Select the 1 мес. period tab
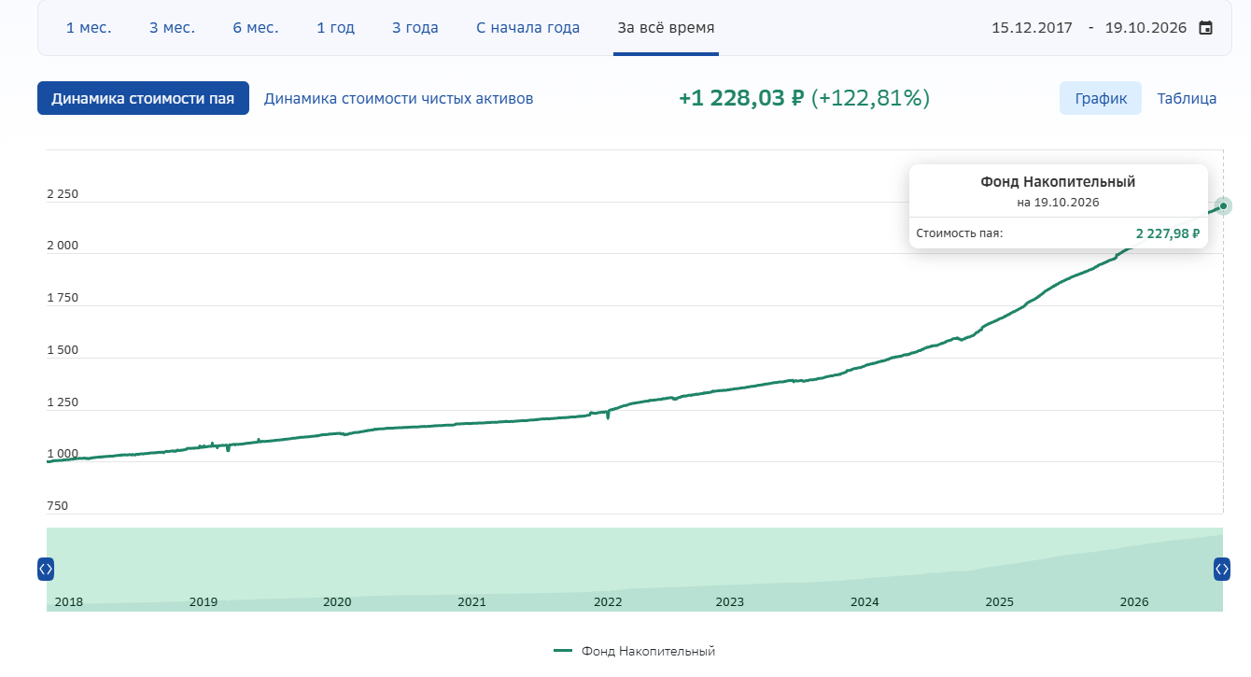 click(x=89, y=28)
